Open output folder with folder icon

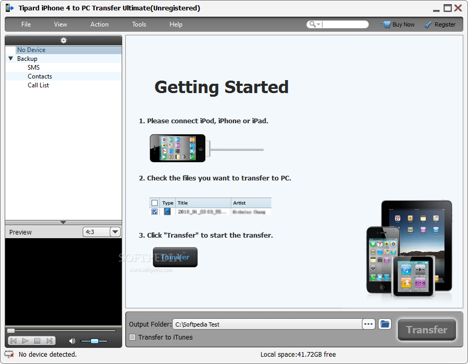click(x=385, y=324)
